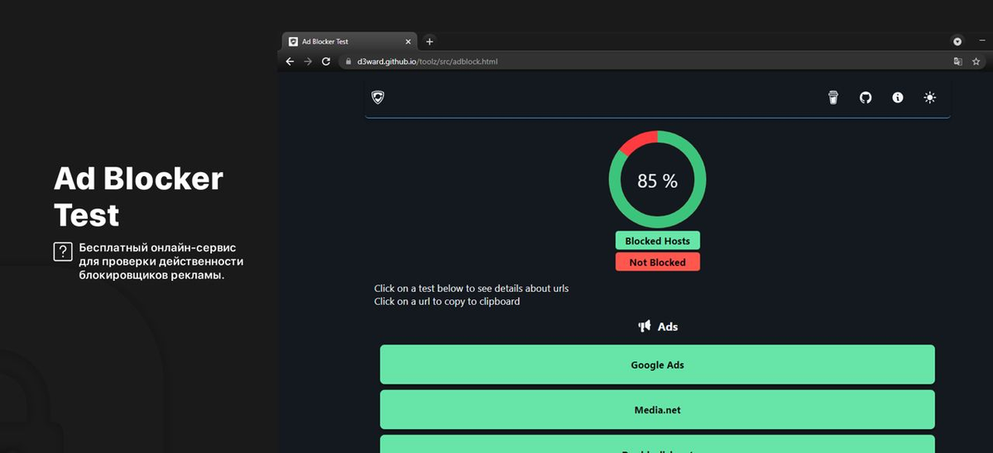This screenshot has width=993, height=453.
Task: Click the Ad Blocker Test heading
Action: coord(138,197)
